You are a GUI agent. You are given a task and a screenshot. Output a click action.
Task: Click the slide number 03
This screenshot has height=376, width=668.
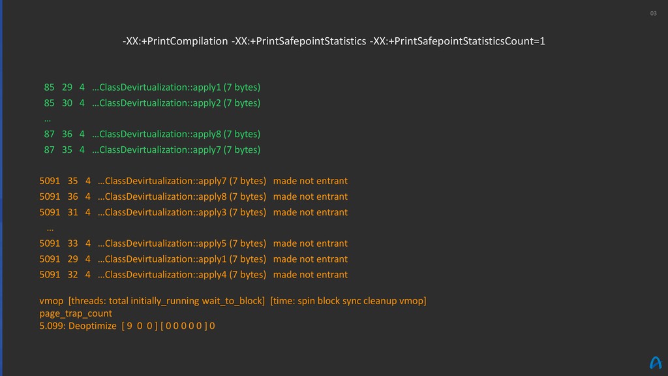(x=653, y=14)
